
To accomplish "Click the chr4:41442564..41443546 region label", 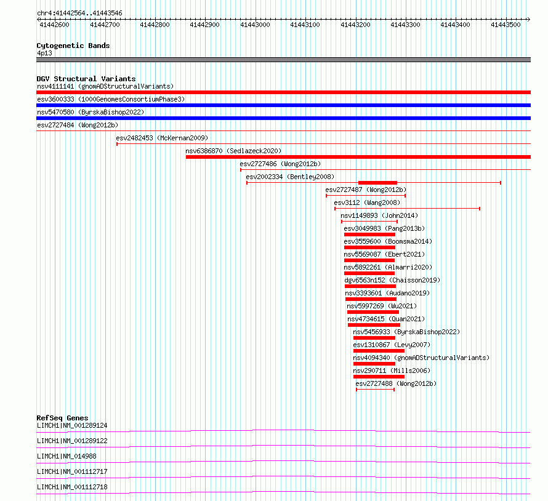I will click(79, 14).
